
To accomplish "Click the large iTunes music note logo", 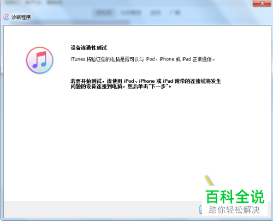I will (40, 60).
